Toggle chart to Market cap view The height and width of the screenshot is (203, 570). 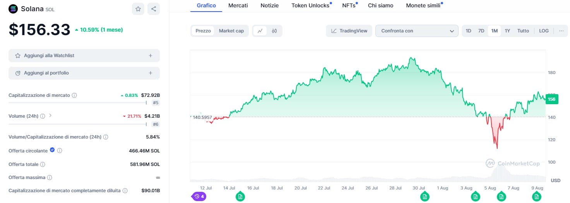231,31
